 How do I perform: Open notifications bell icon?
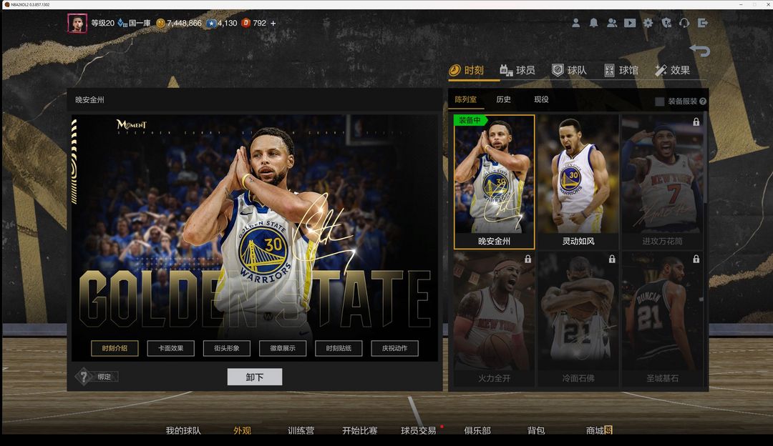(x=593, y=23)
